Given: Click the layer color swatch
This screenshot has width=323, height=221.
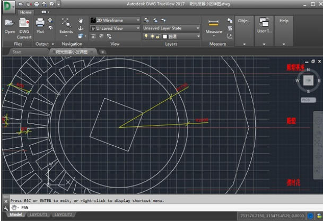Looking at the screenshot, I should [x=164, y=36].
